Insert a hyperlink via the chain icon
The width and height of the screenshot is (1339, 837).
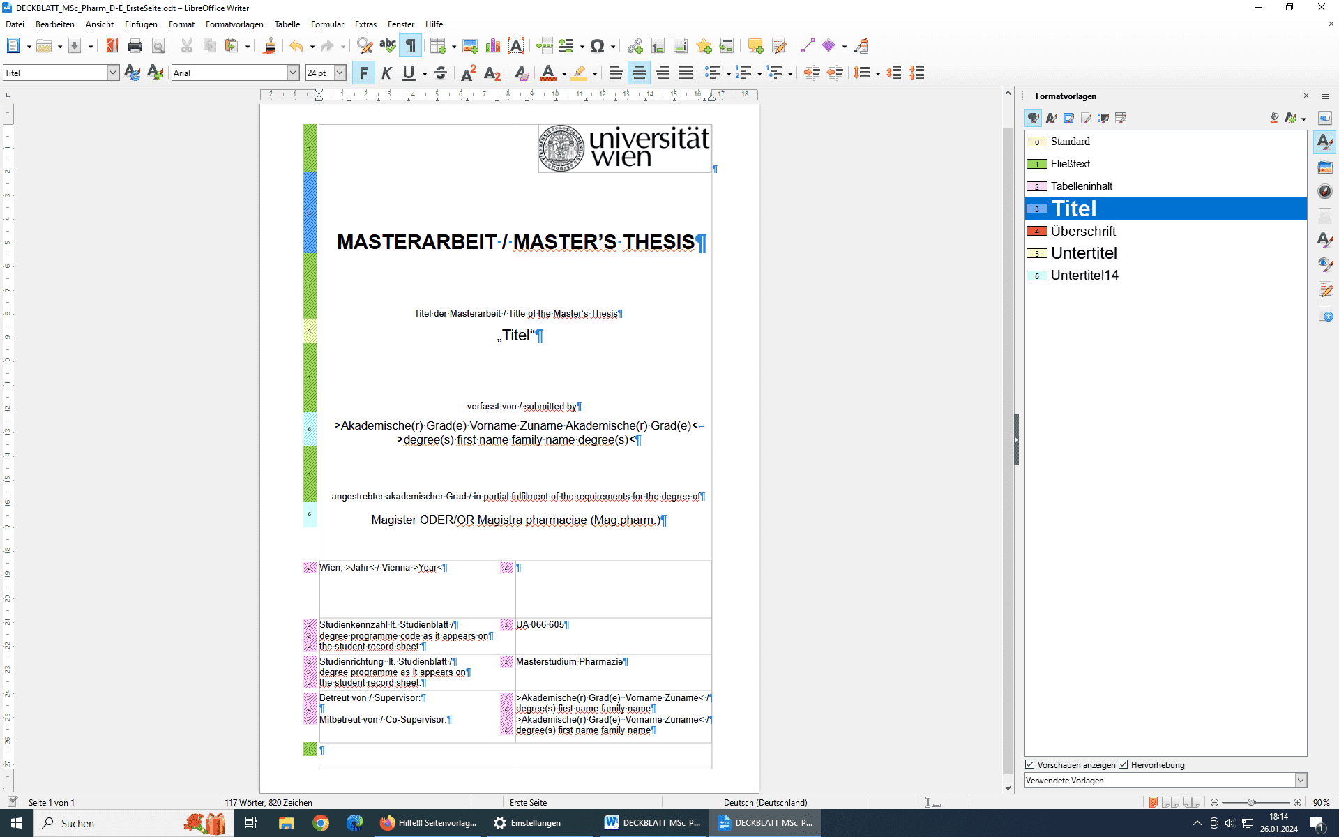click(x=635, y=46)
